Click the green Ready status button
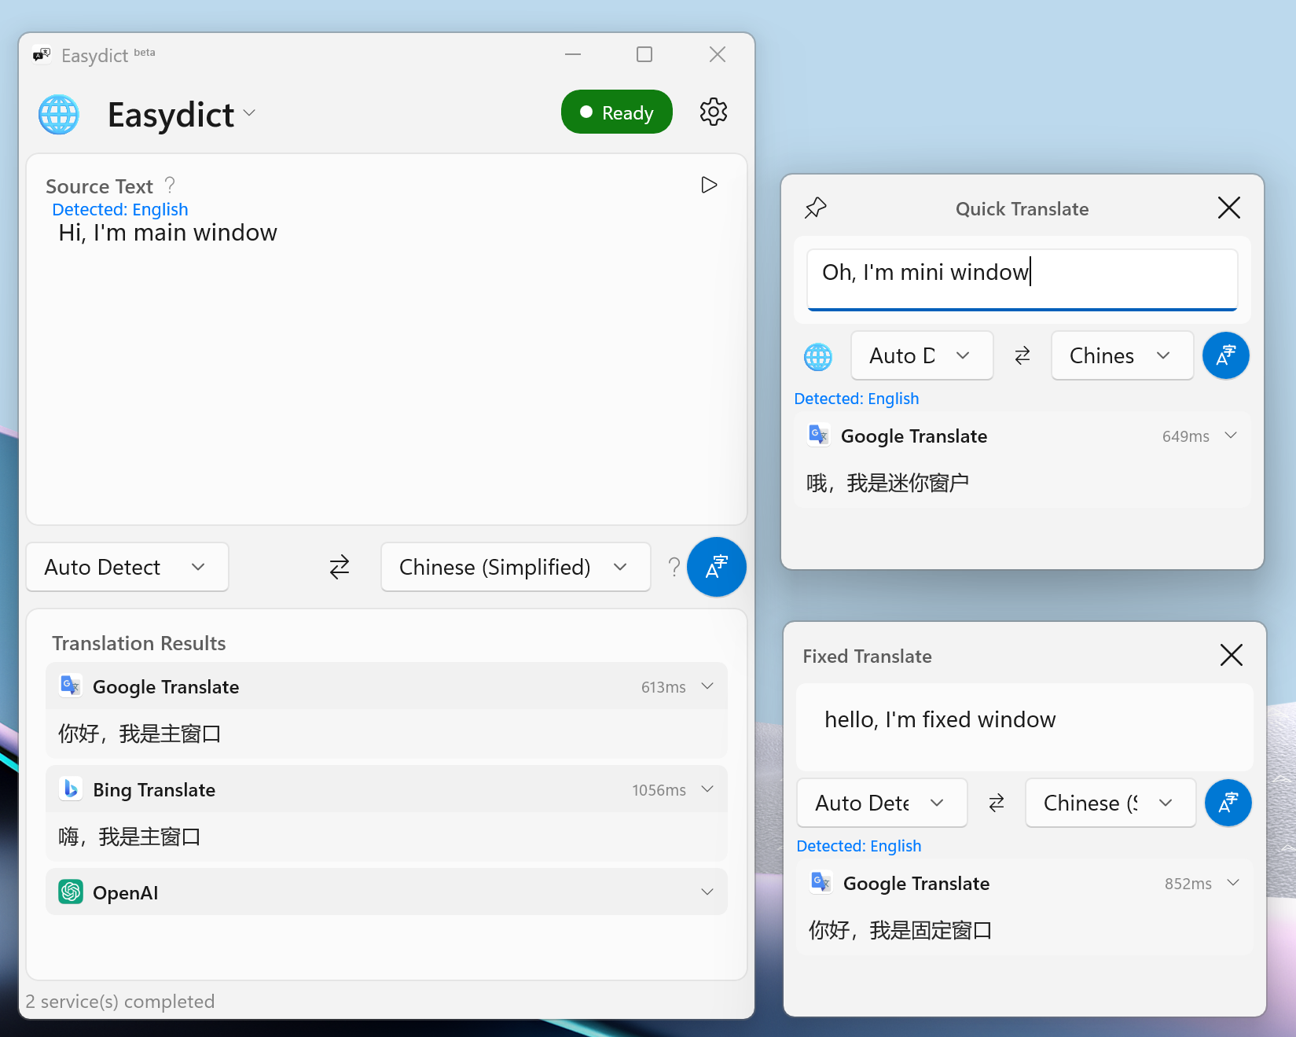The height and width of the screenshot is (1037, 1296). [x=617, y=112]
